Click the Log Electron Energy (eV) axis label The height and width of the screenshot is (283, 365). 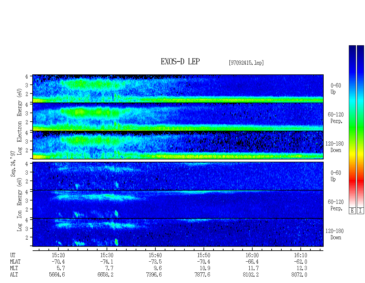(20, 122)
